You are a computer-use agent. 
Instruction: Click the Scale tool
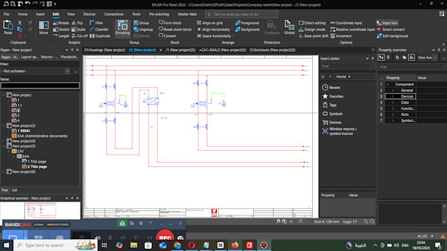point(78,29)
